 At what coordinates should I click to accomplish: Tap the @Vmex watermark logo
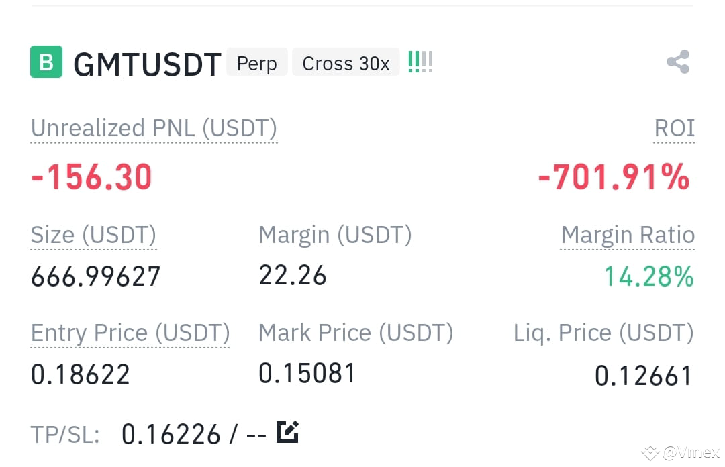coord(679,452)
